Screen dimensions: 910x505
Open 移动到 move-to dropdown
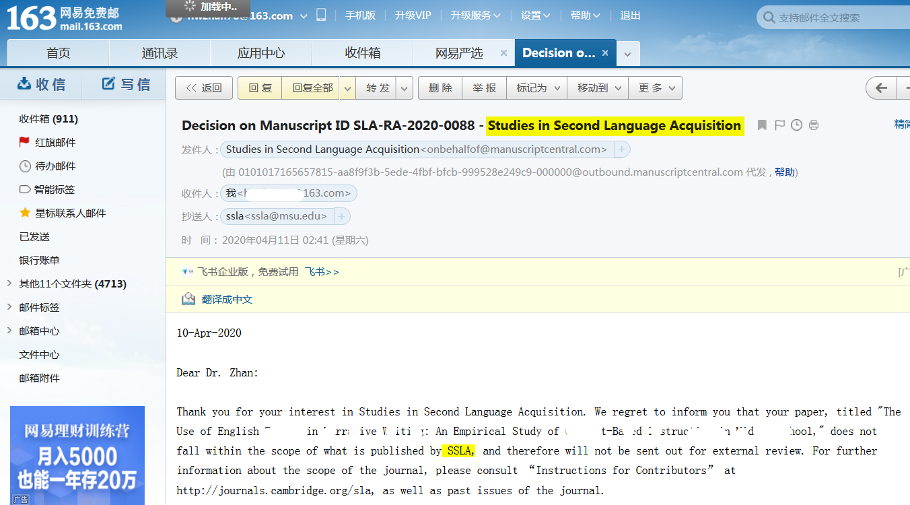[598, 88]
